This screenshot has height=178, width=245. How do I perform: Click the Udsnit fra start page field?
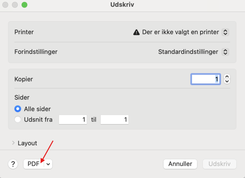coord(73,120)
